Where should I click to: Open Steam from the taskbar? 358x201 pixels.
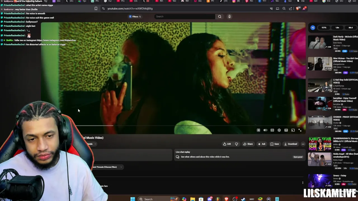[243, 199]
